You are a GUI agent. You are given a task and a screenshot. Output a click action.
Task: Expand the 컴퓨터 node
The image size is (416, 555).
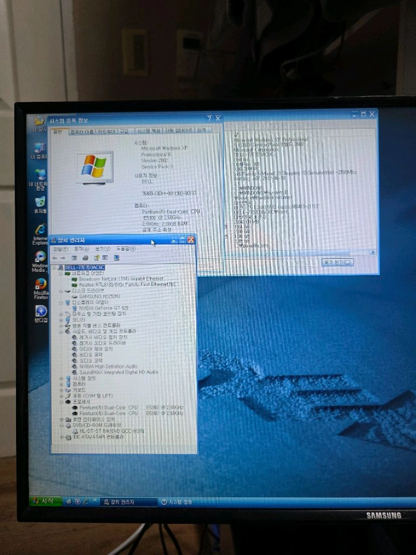62,384
